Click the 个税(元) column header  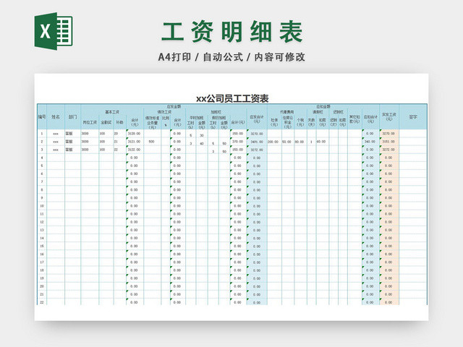[x=300, y=122]
